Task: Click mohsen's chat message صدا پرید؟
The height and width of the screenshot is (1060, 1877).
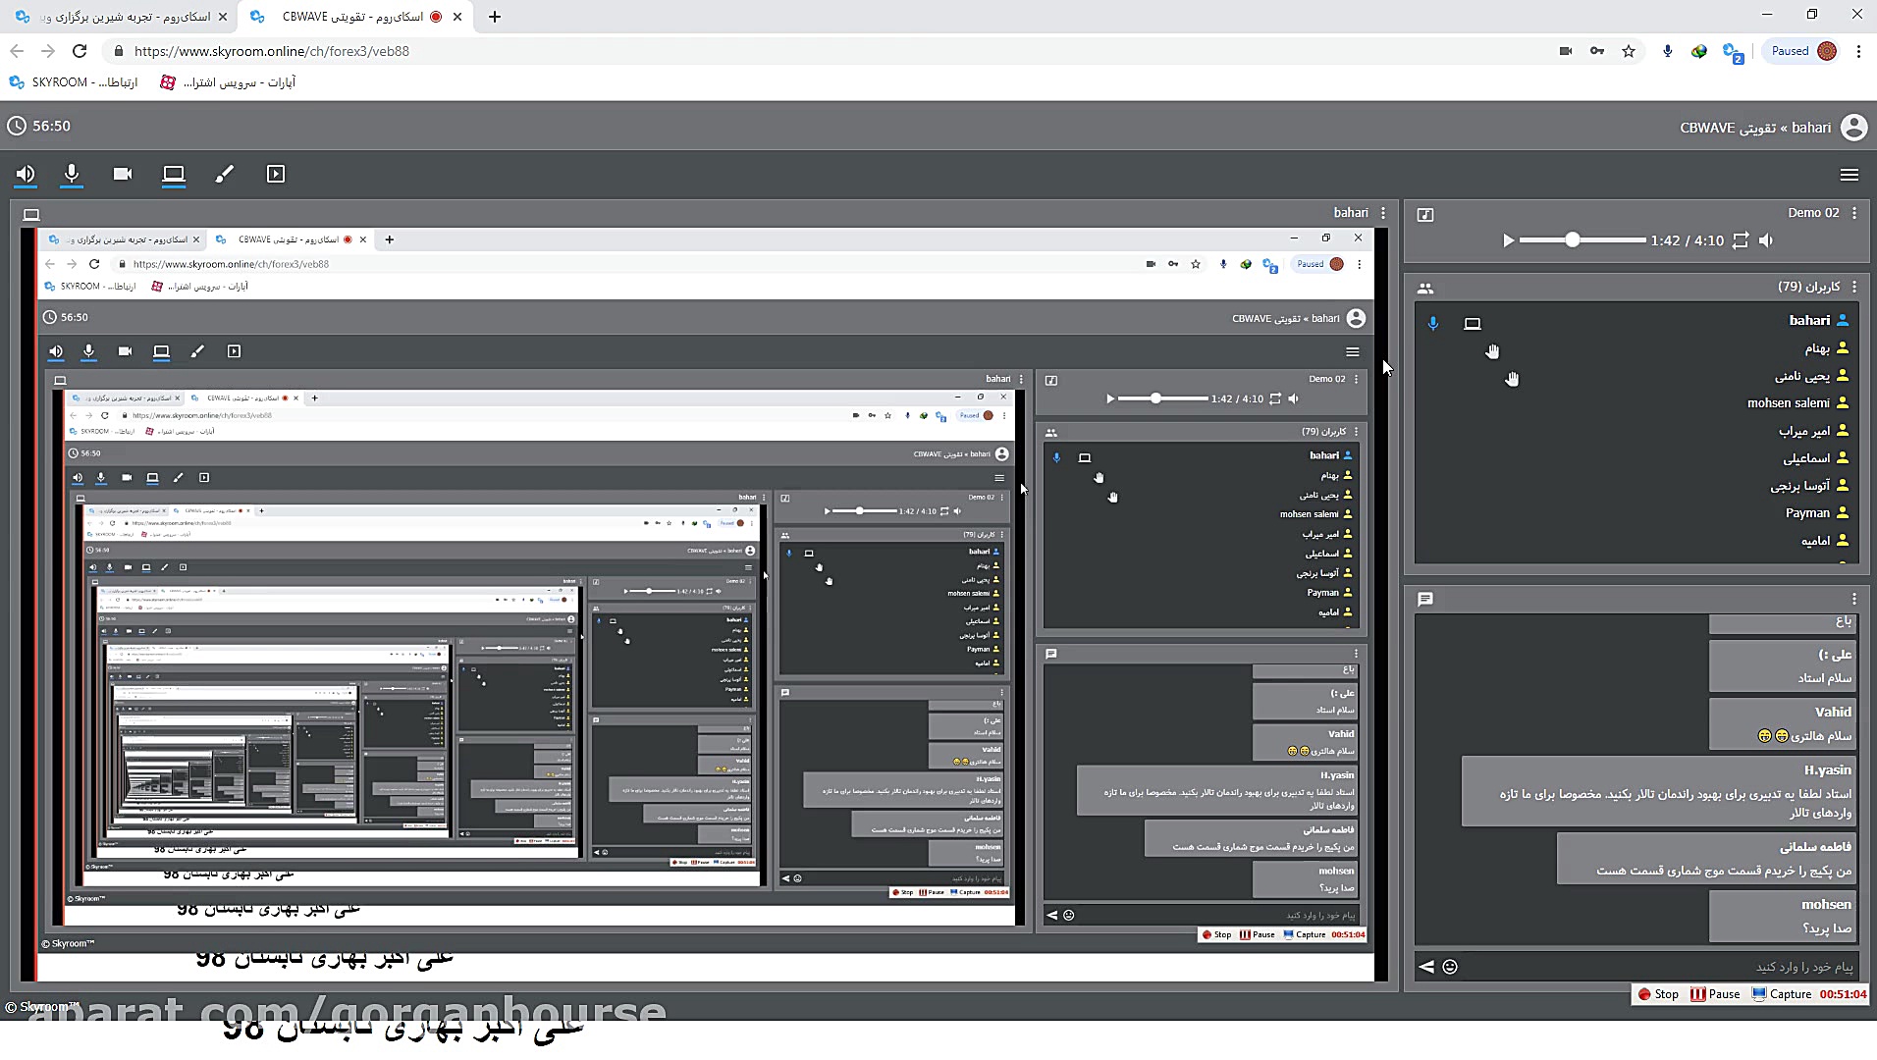Action: tap(1783, 917)
